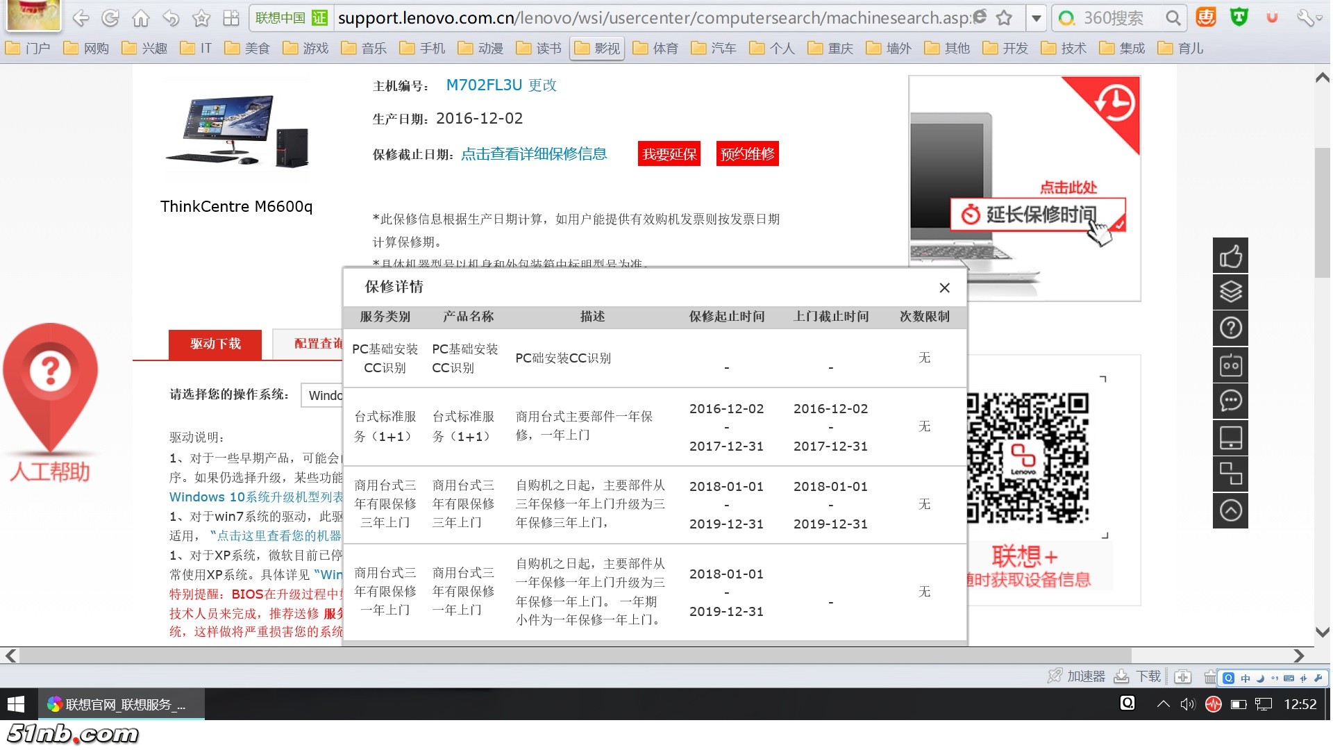Open Windows Start menu

pyautogui.click(x=15, y=704)
